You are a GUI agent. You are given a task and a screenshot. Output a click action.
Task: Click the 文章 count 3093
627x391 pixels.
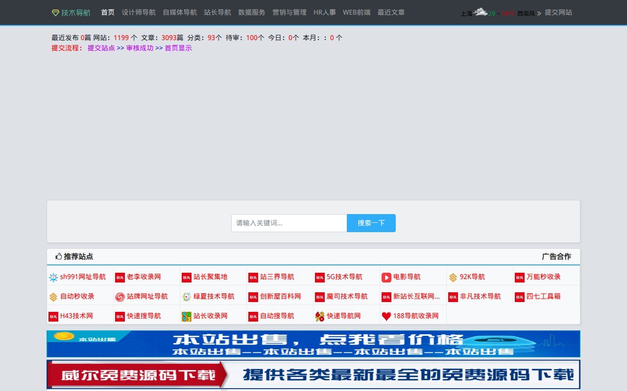(x=169, y=38)
